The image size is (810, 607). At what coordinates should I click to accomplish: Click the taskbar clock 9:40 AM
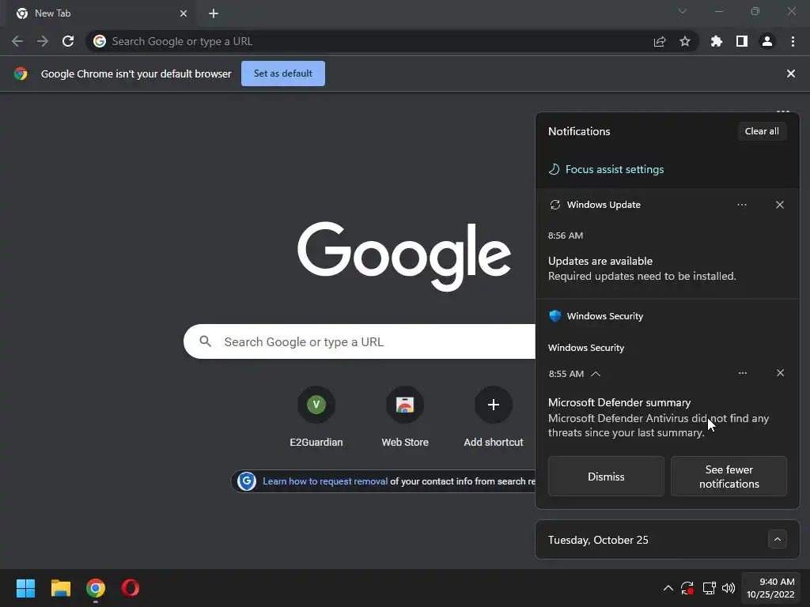point(770,588)
